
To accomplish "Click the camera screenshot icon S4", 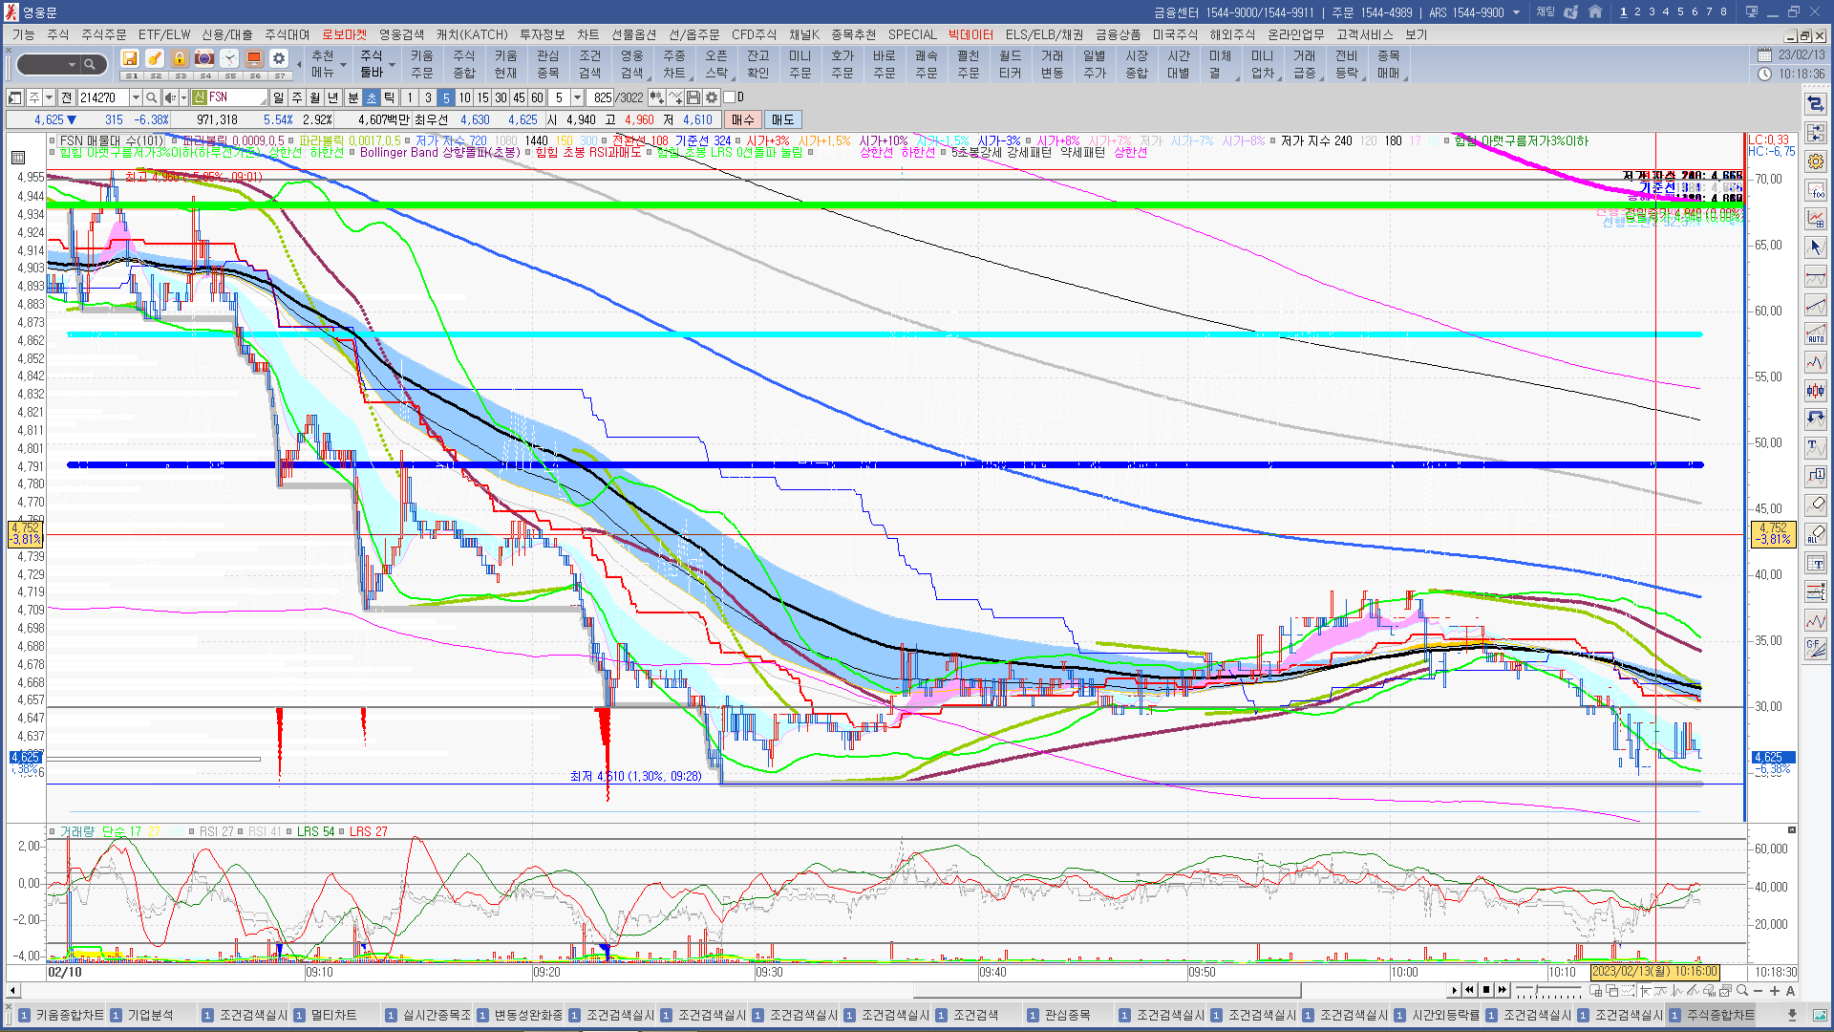I will coord(204,59).
